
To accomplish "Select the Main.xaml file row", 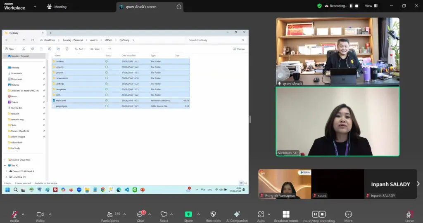I will click(x=121, y=101).
